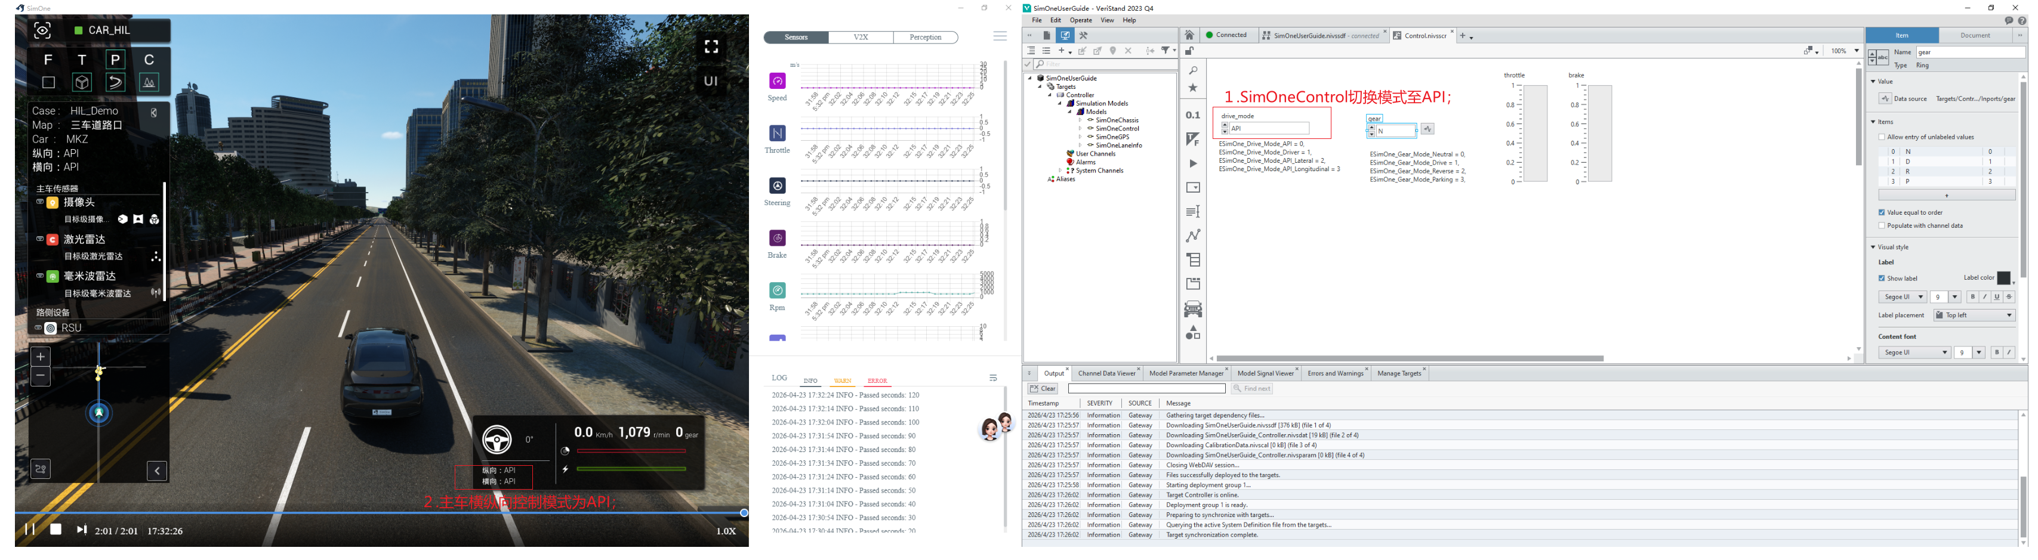Switch to the Perception tab in SimOne
The image size is (2038, 560).
(926, 37)
